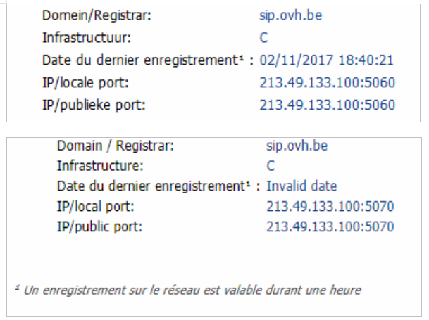
Task: Click the address value beside 'IP/public port:'
Action: (x=330, y=227)
